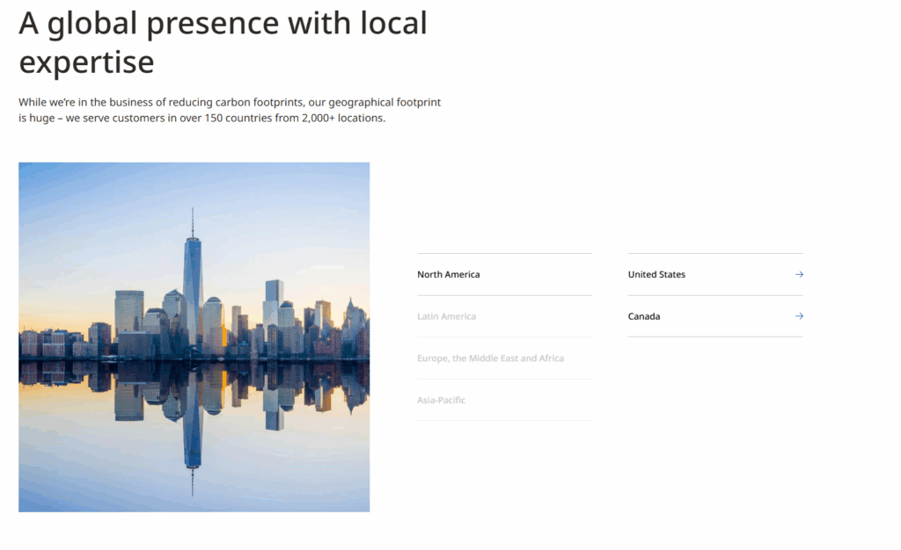
Task: Click the blue arrow icon next to Canada
Action: coord(799,316)
